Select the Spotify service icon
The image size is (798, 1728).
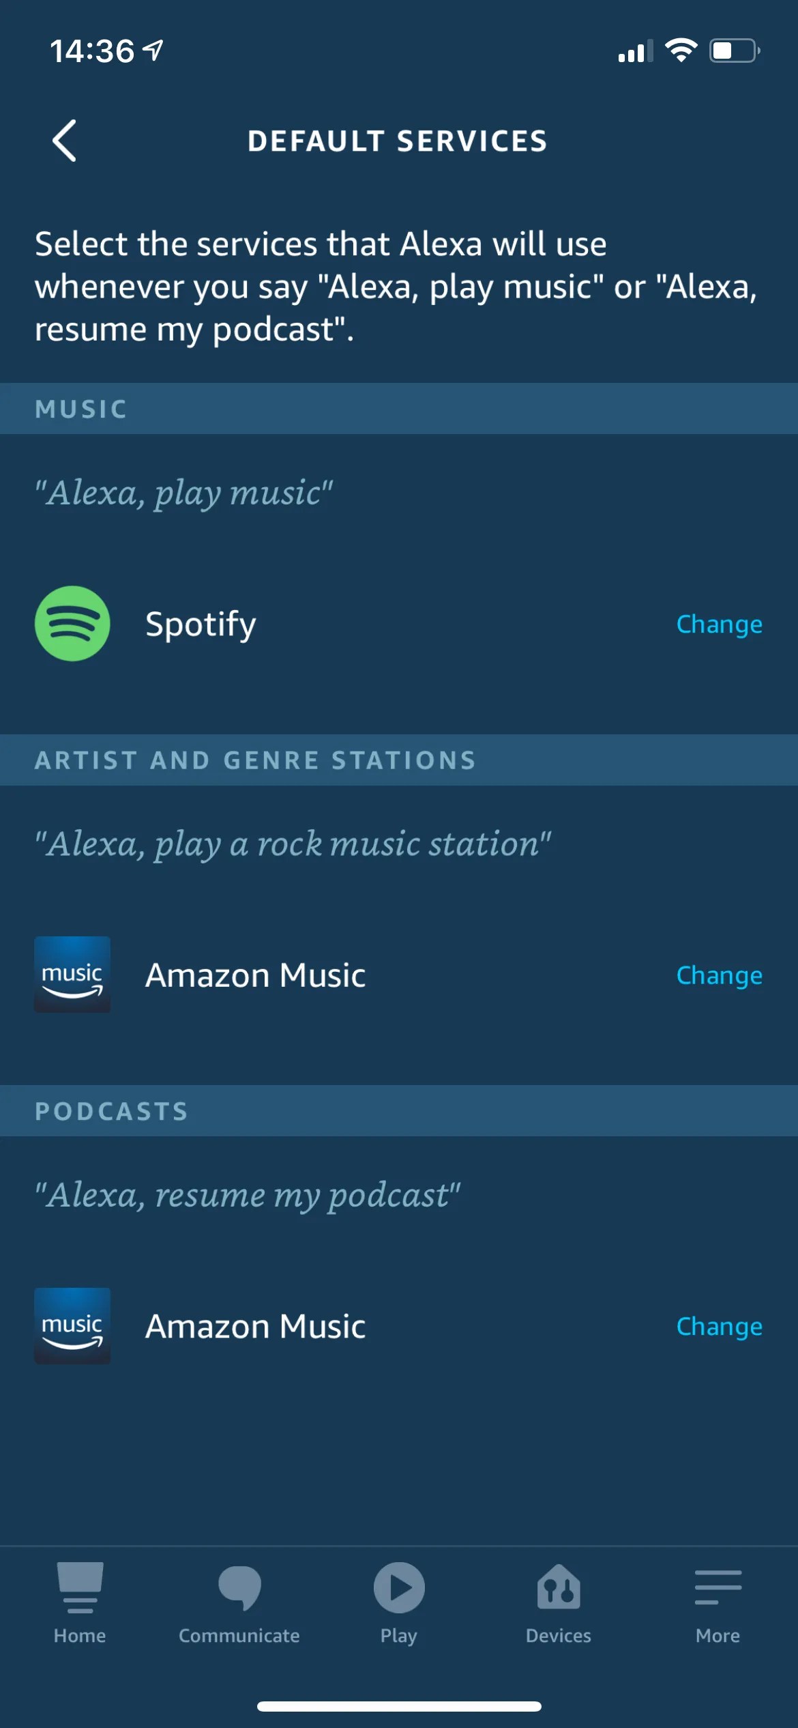coord(71,623)
